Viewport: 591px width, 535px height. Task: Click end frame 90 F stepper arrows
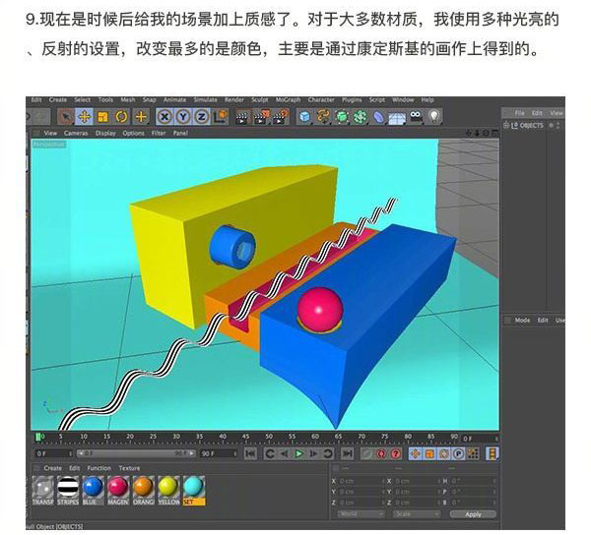tap(234, 454)
